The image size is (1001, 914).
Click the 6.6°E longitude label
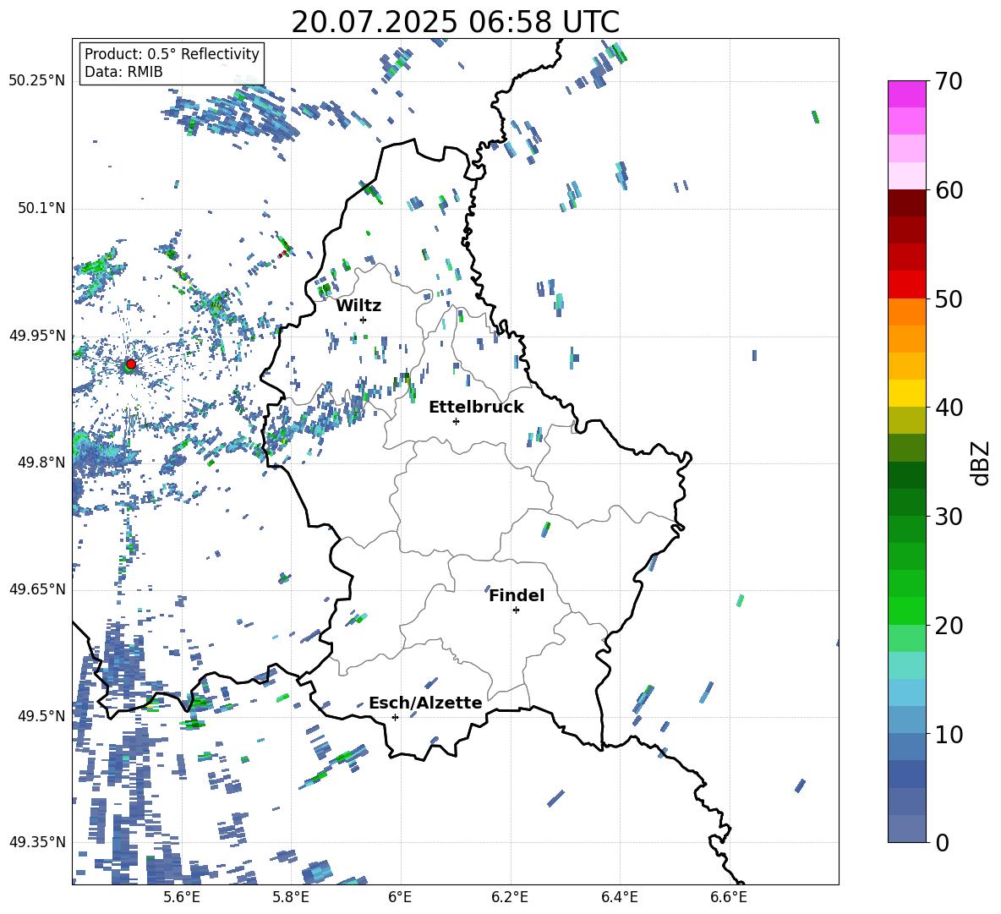click(729, 897)
